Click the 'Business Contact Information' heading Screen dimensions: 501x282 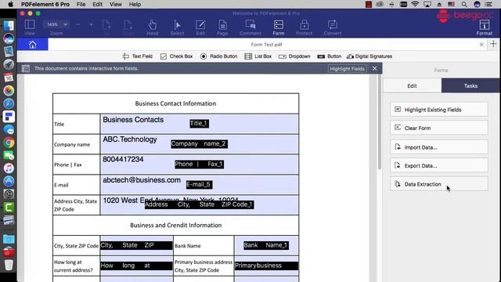click(x=175, y=103)
